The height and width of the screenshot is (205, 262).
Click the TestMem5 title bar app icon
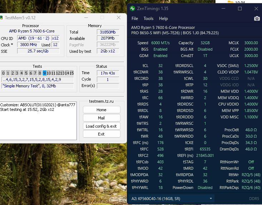pos(1,18)
